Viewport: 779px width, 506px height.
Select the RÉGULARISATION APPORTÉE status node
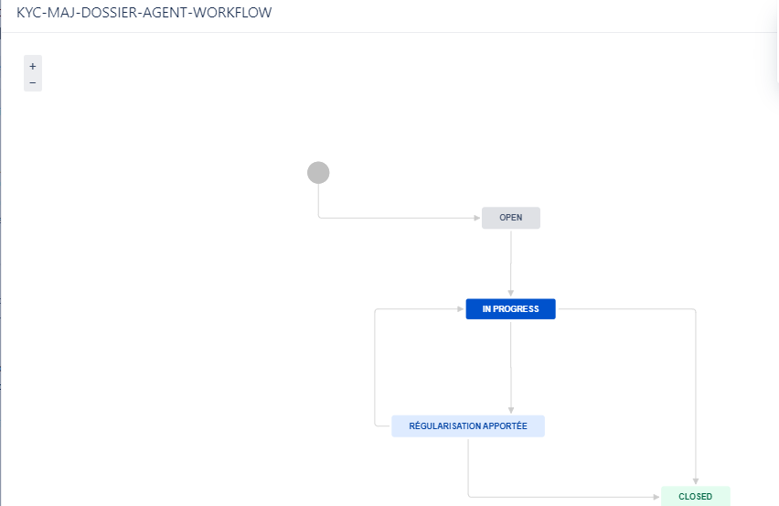pos(468,426)
